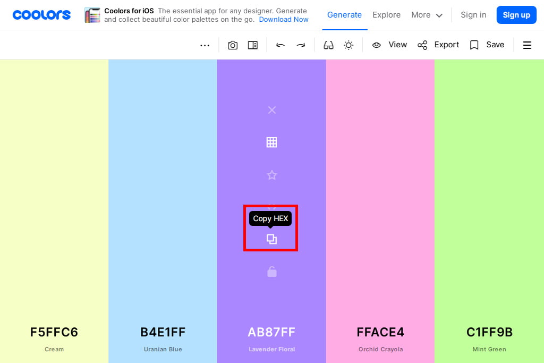Click the F5FFC6 hex code text
The width and height of the screenshot is (544, 363).
coord(54,332)
